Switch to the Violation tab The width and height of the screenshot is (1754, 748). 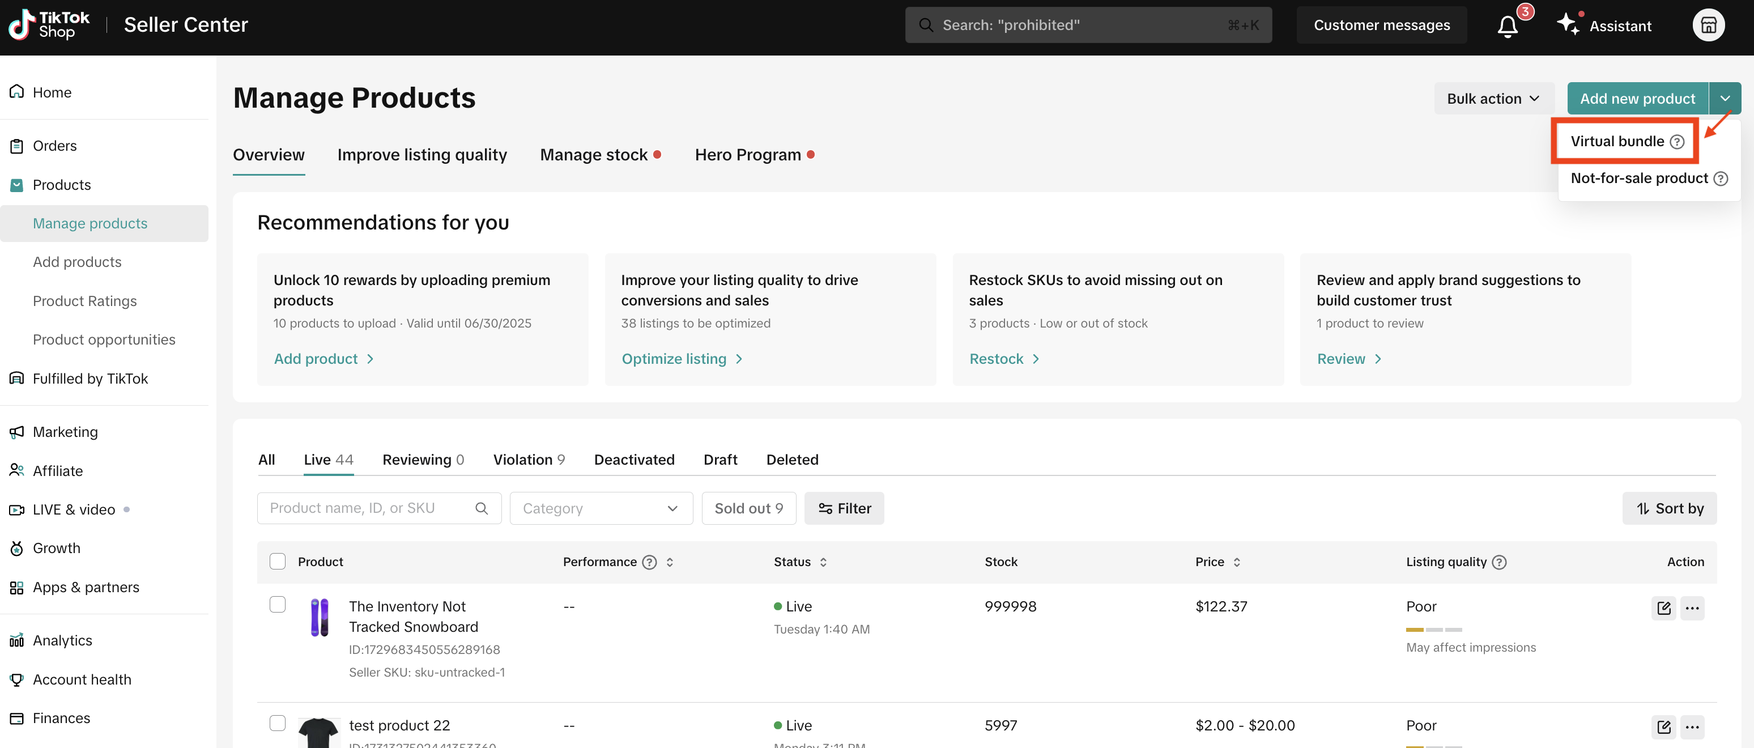[x=529, y=460]
